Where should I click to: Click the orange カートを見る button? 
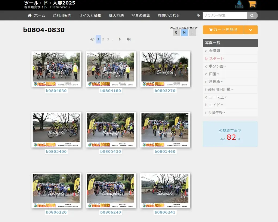pyautogui.click(x=223, y=30)
